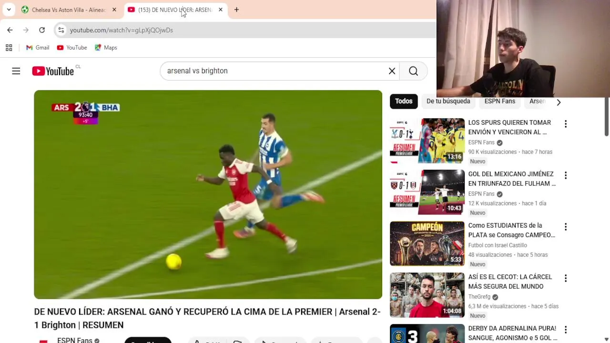Open the Gmail bookmark

(38, 48)
